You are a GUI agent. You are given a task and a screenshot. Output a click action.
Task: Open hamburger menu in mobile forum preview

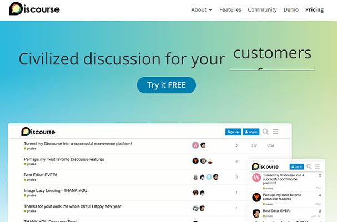click(318, 166)
